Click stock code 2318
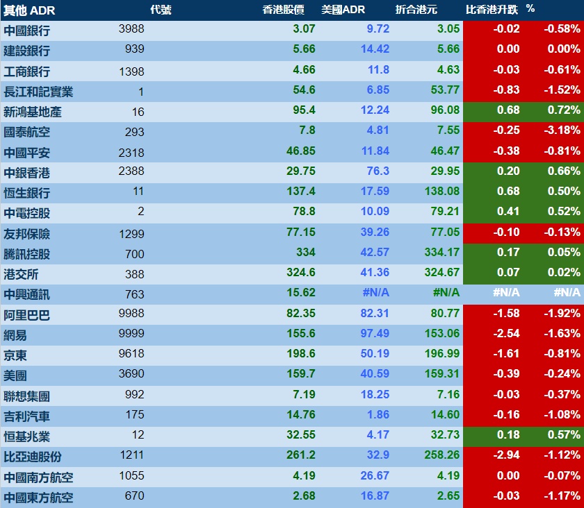This screenshot has width=584, height=508. 131,152
